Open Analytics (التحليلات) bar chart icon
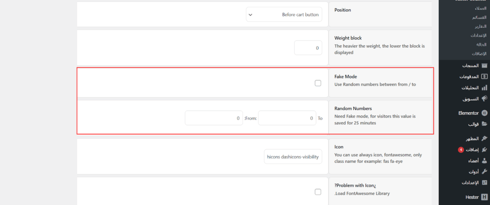Screen dimensions: 490x205 click(x=484, y=88)
